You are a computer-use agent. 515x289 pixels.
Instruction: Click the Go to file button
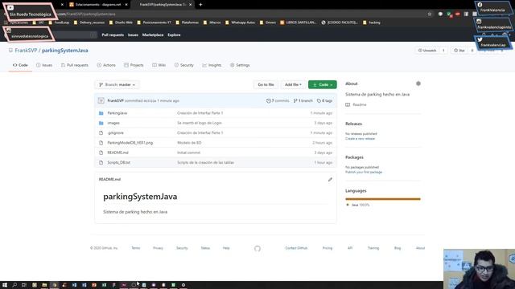pyautogui.click(x=266, y=85)
